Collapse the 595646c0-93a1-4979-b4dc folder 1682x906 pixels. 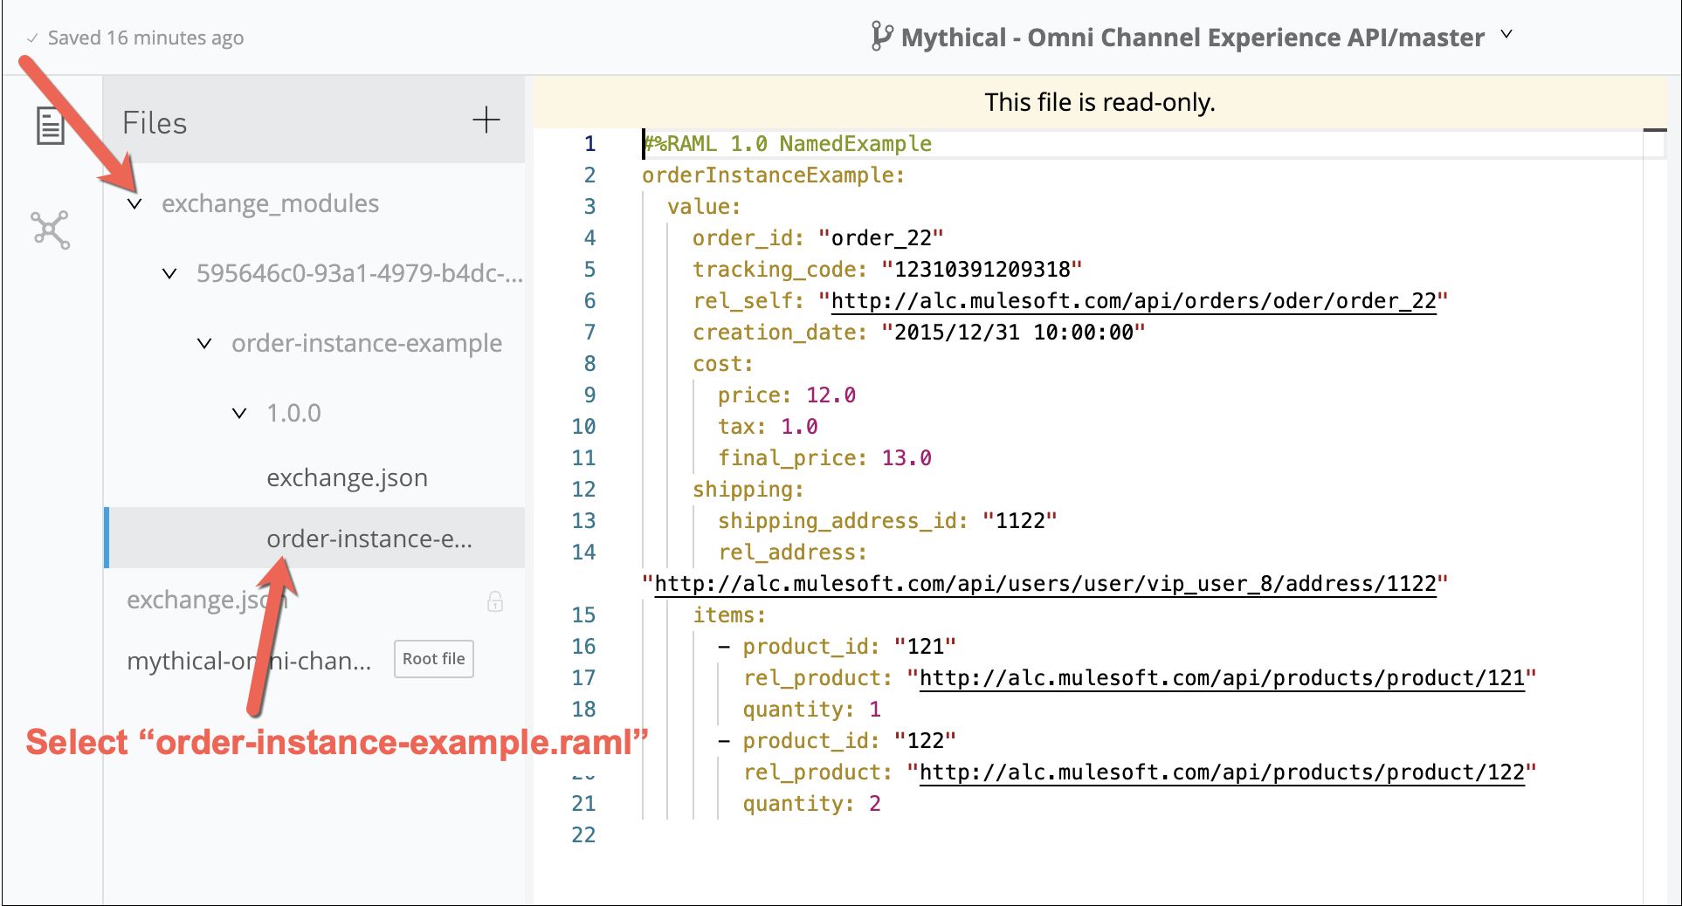point(169,274)
